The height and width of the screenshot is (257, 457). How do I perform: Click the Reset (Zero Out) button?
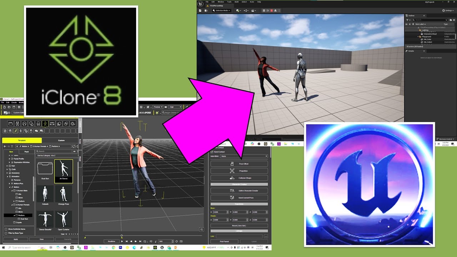[239, 226]
